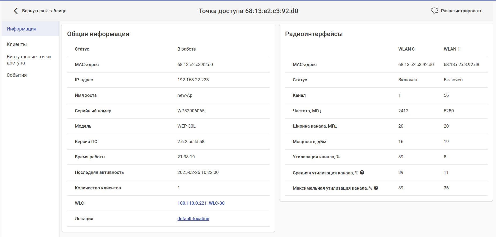This screenshot has width=496, height=237.
Task: Click Вернуться к таблице button
Action: coord(44,11)
